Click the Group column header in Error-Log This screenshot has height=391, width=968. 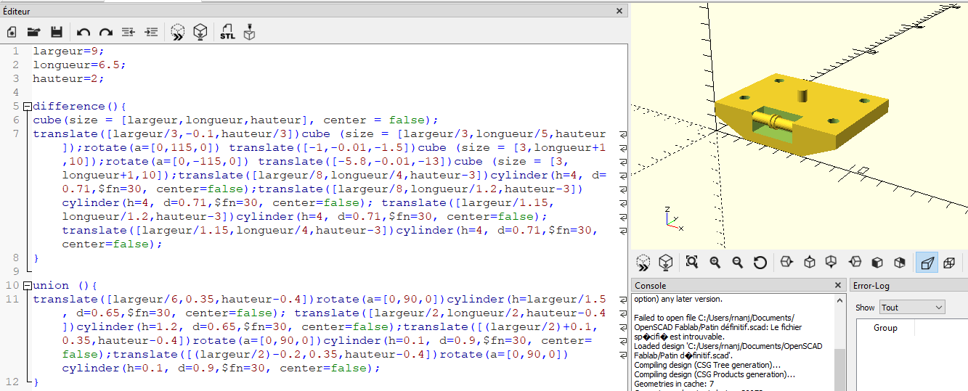pos(884,328)
